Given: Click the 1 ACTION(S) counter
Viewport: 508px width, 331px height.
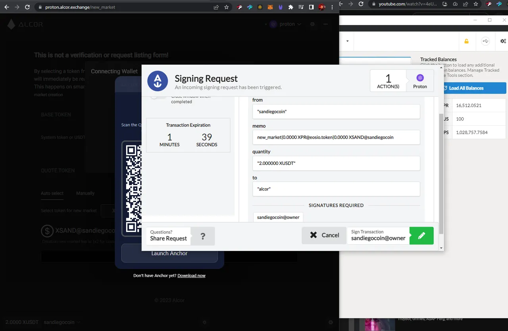Looking at the screenshot, I should click(x=388, y=81).
